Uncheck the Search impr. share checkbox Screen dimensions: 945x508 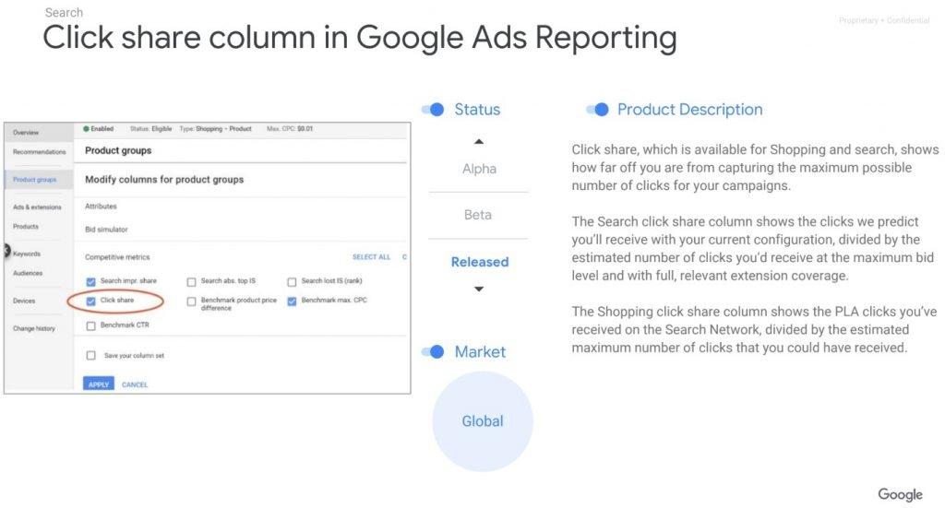90,281
